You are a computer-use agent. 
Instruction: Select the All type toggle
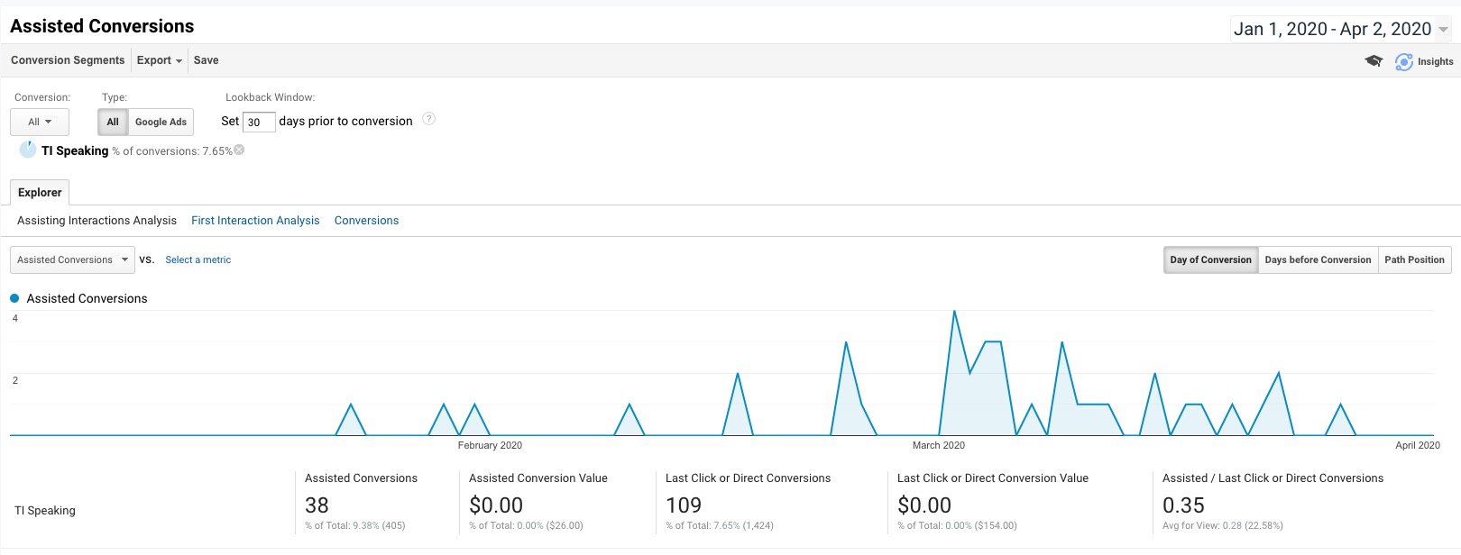pyautogui.click(x=113, y=122)
